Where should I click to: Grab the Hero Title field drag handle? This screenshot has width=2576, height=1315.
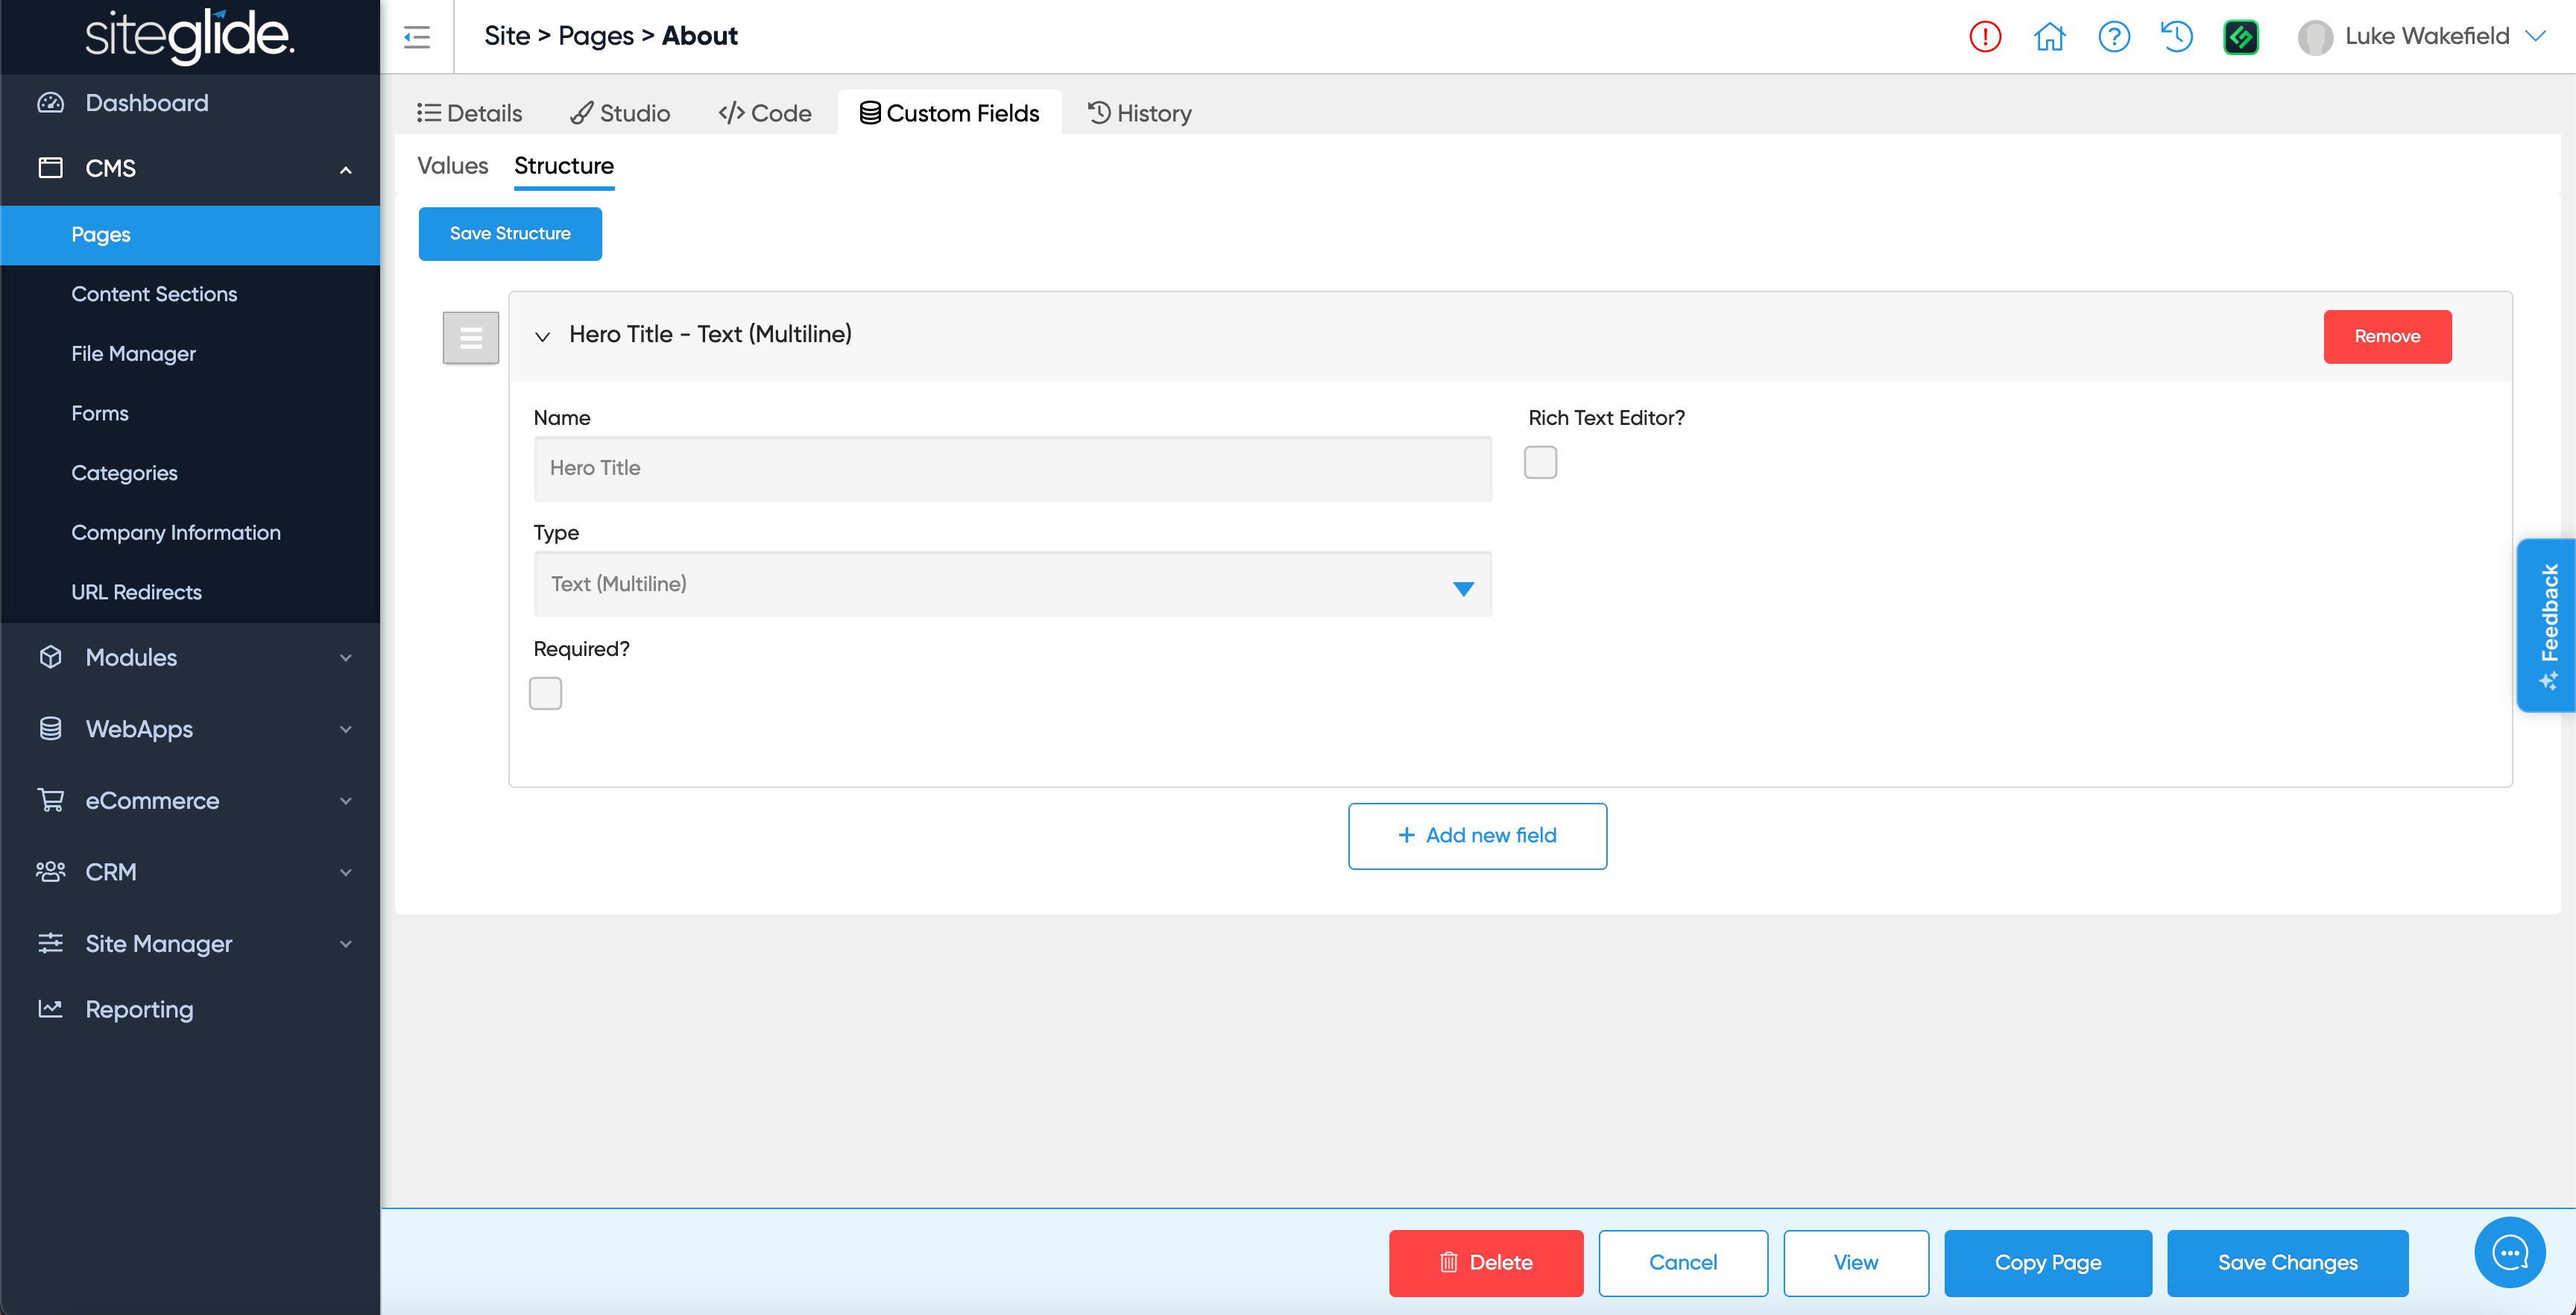tap(471, 338)
